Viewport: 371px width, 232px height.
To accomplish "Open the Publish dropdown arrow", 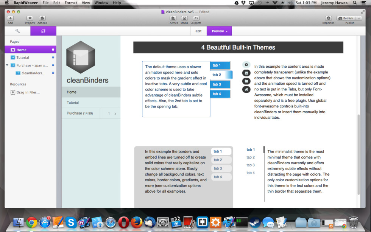I will [359, 18].
